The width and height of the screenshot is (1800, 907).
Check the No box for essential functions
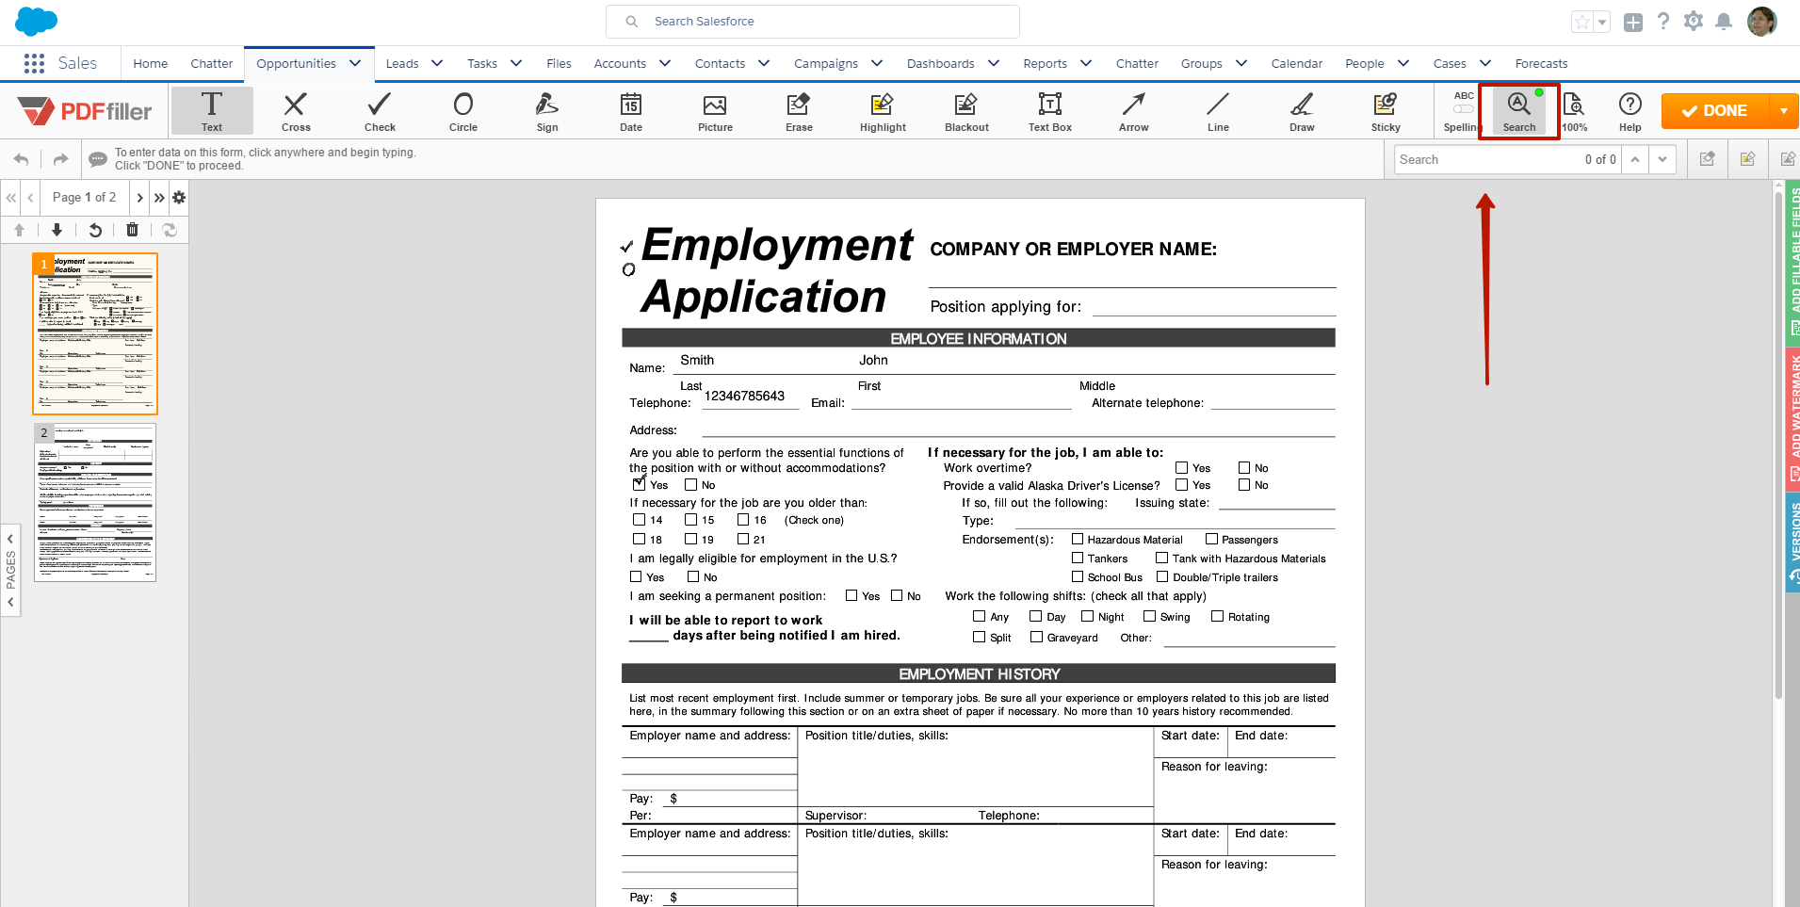point(690,484)
